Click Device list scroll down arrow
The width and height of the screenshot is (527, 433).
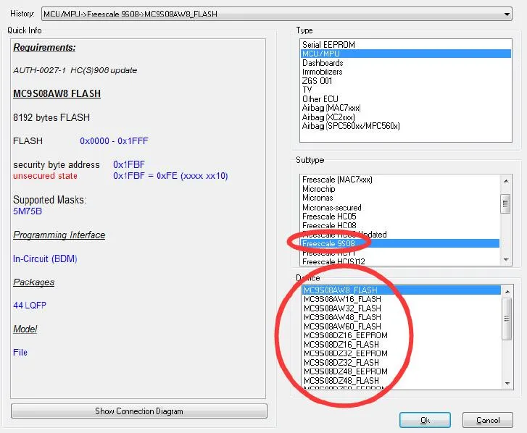pyautogui.click(x=507, y=383)
